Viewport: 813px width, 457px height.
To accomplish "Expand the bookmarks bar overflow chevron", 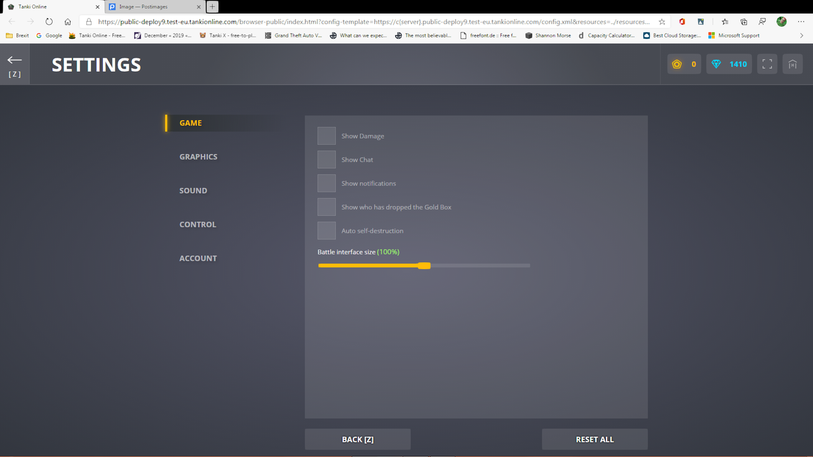I will (x=802, y=36).
